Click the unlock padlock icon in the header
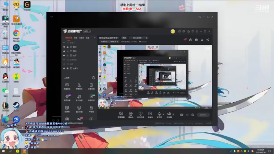Screen dimensions: 274x154 point(190,40)
